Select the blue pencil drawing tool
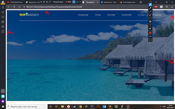 coord(150,5)
